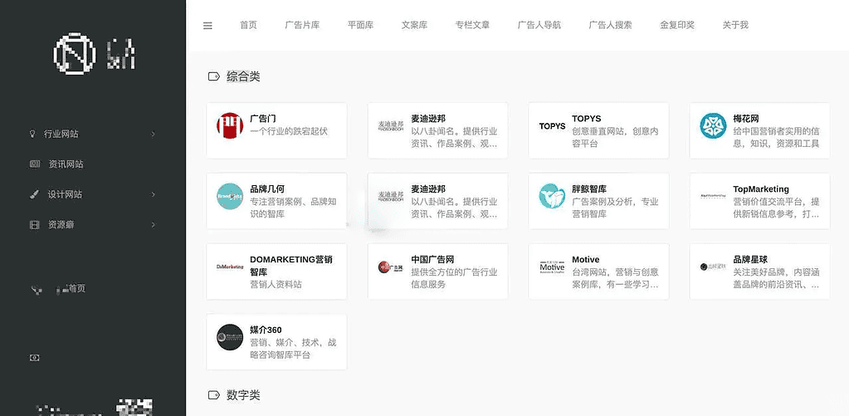The height and width of the screenshot is (416, 849).
Task: Click the Motive logo image
Action: tap(552, 267)
